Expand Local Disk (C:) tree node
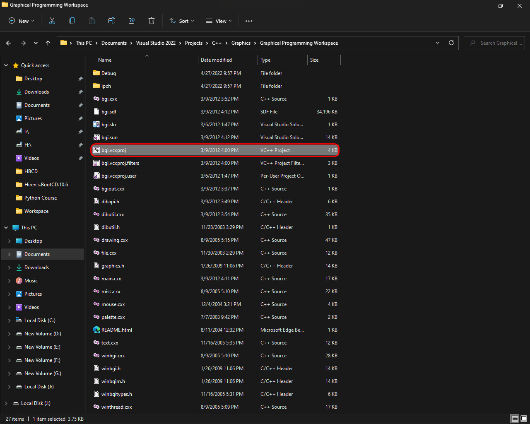The image size is (530, 424). click(x=10, y=320)
